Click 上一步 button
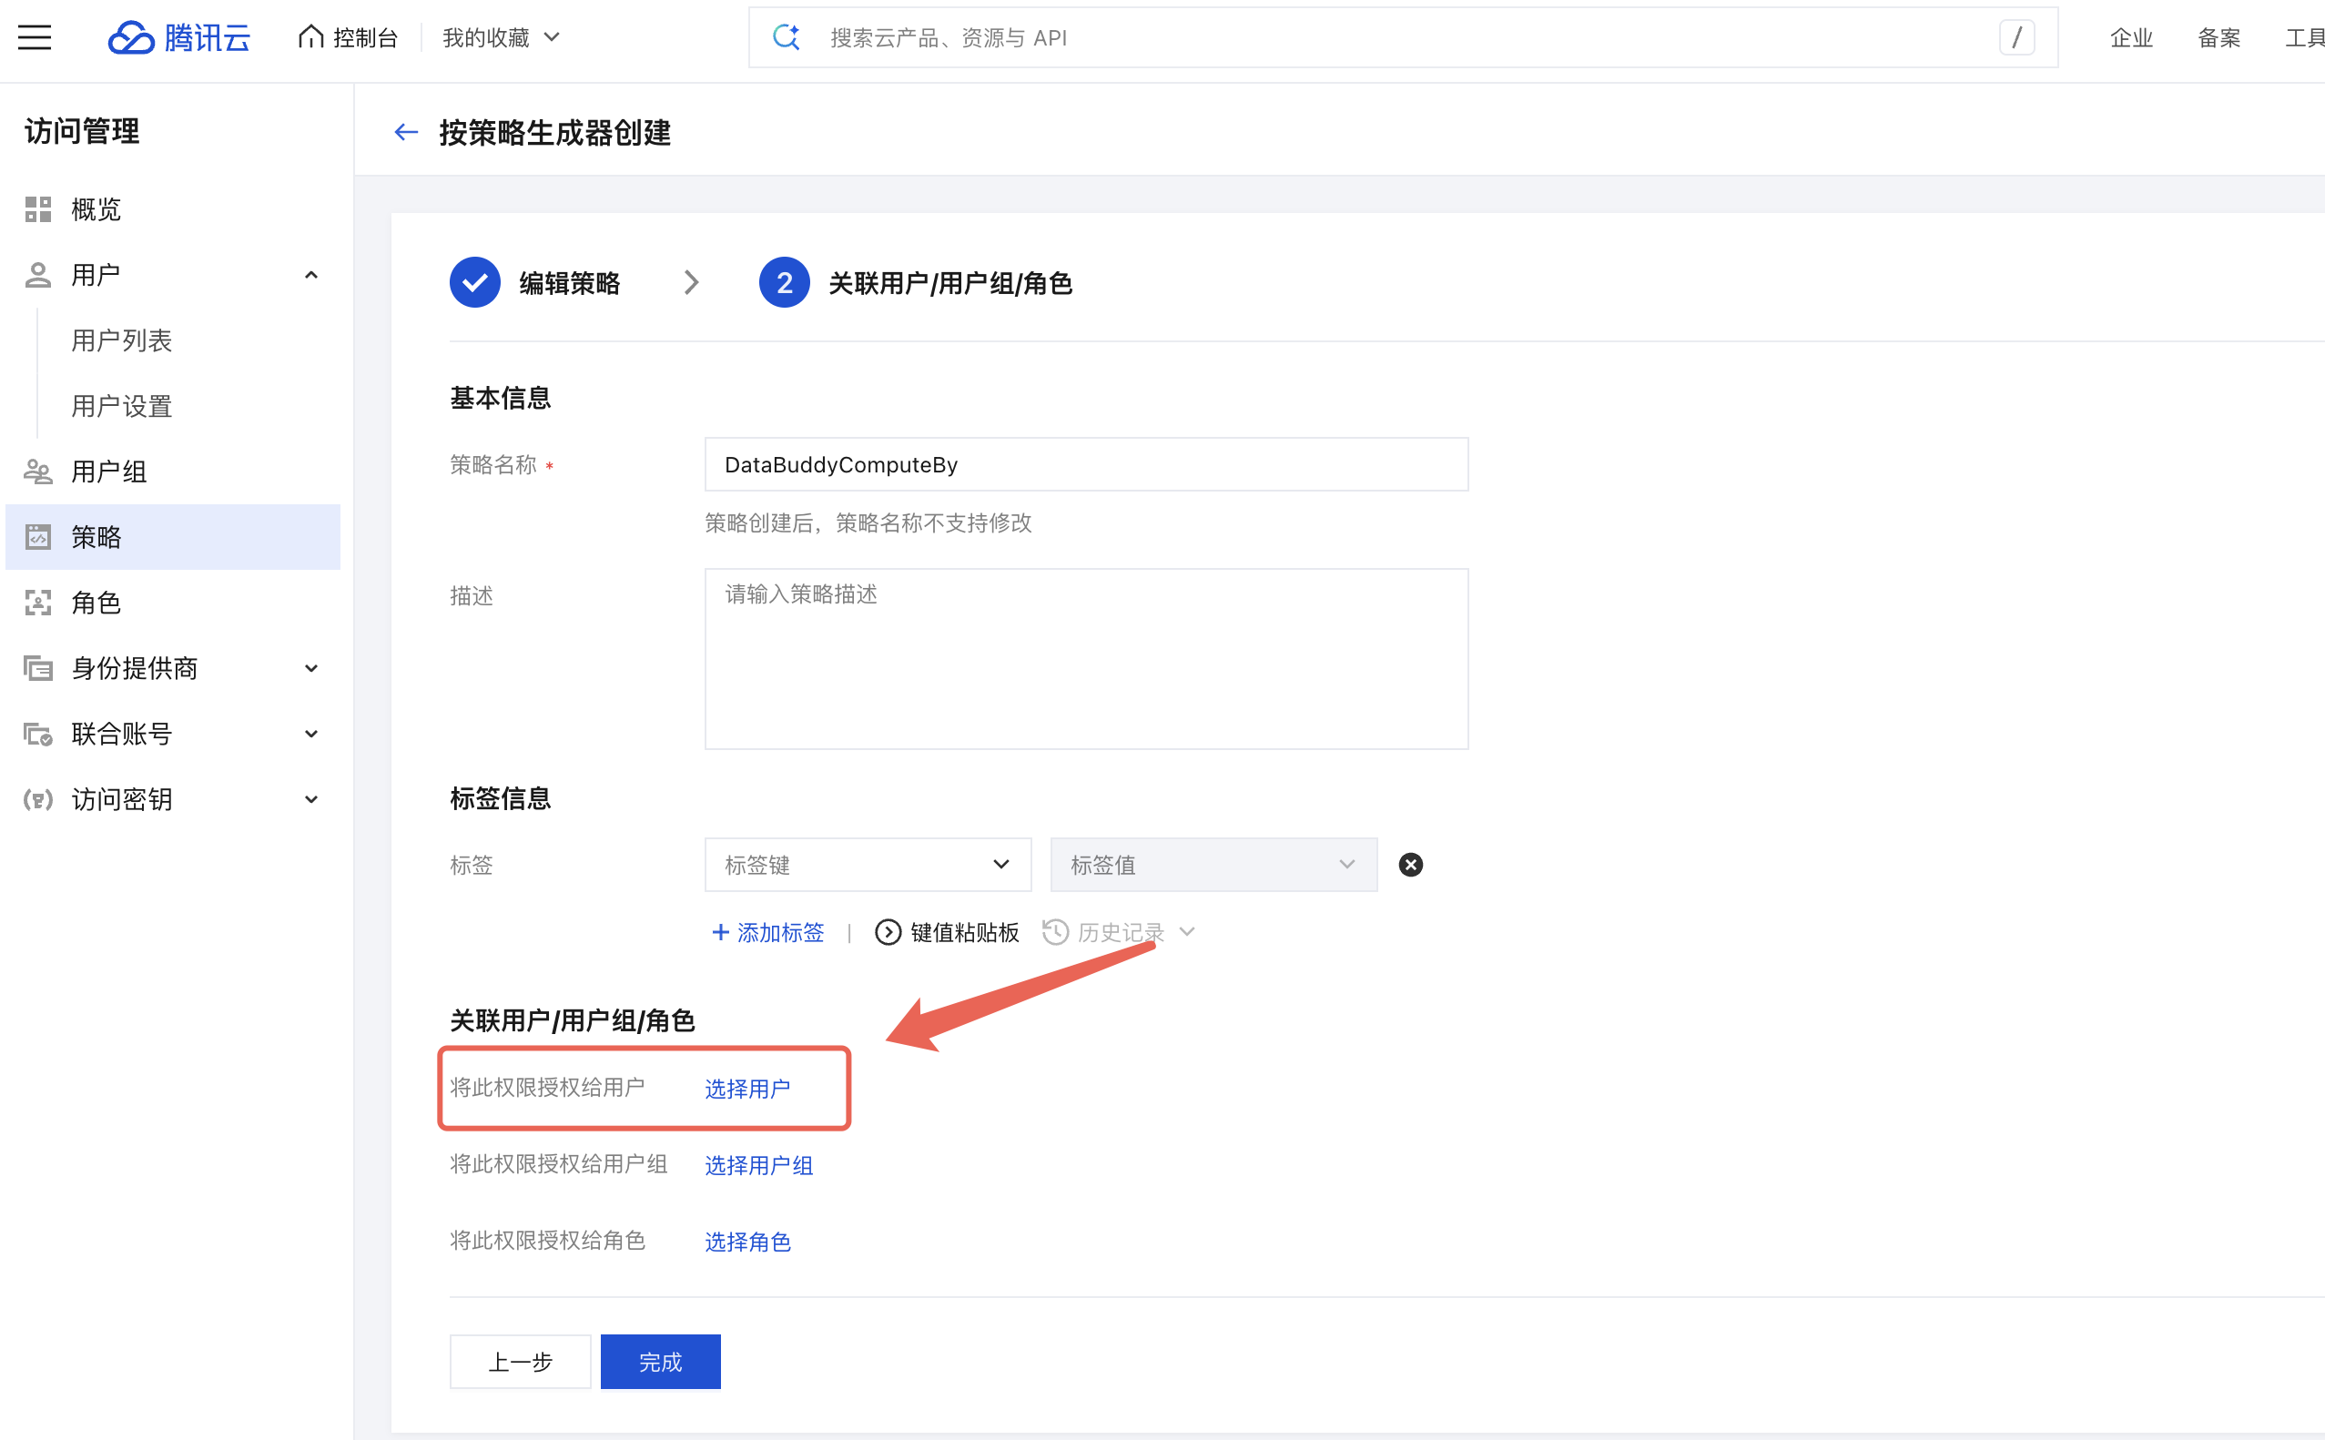2325x1440 pixels. point(520,1362)
